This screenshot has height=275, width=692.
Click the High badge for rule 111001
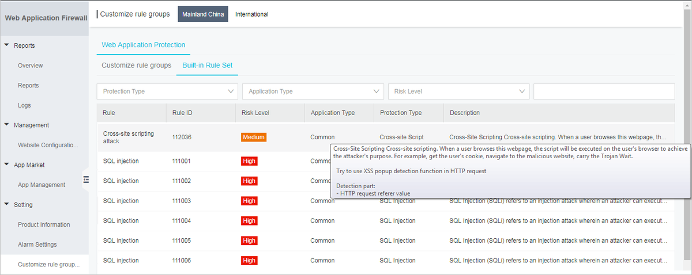pyautogui.click(x=249, y=161)
